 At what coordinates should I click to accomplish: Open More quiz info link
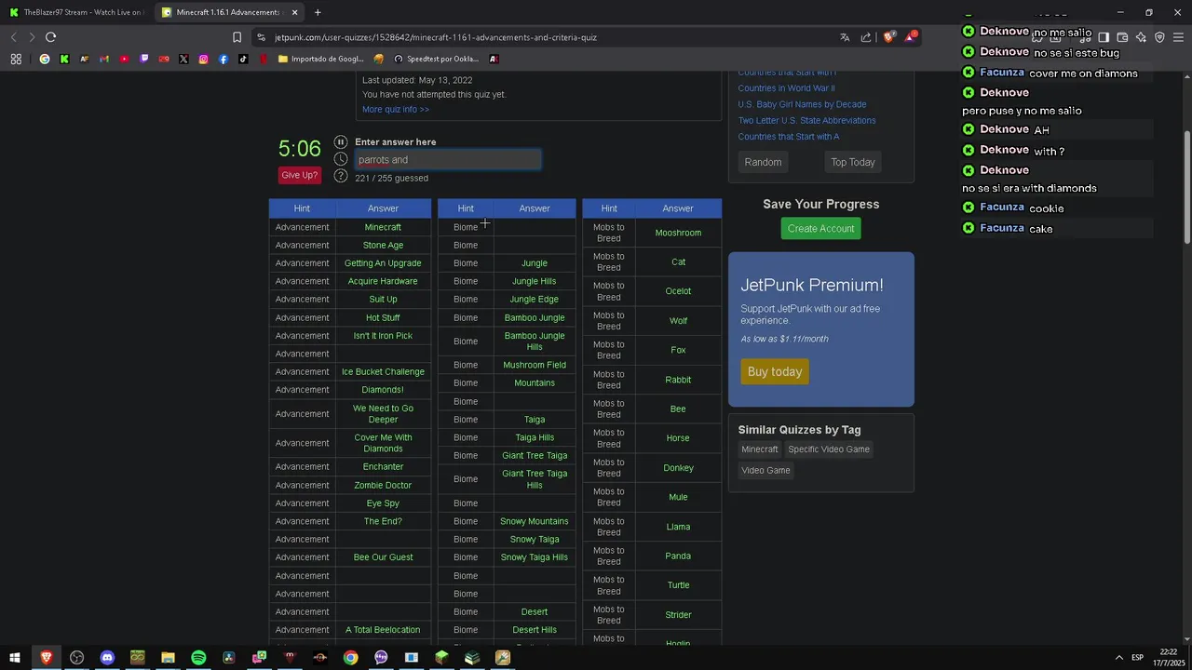(x=396, y=109)
